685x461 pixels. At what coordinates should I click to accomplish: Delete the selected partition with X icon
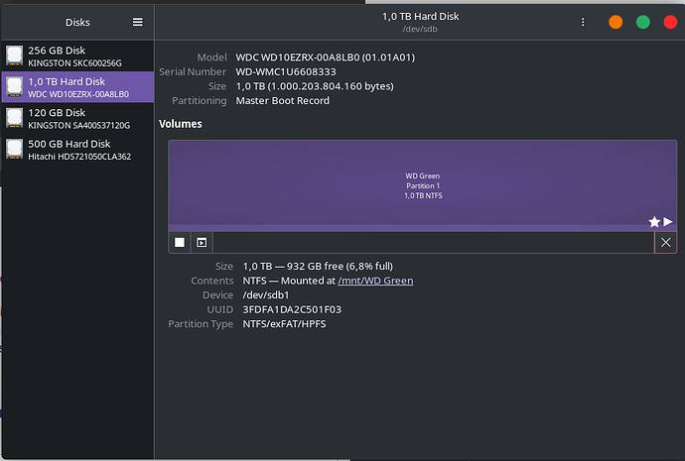click(x=665, y=242)
